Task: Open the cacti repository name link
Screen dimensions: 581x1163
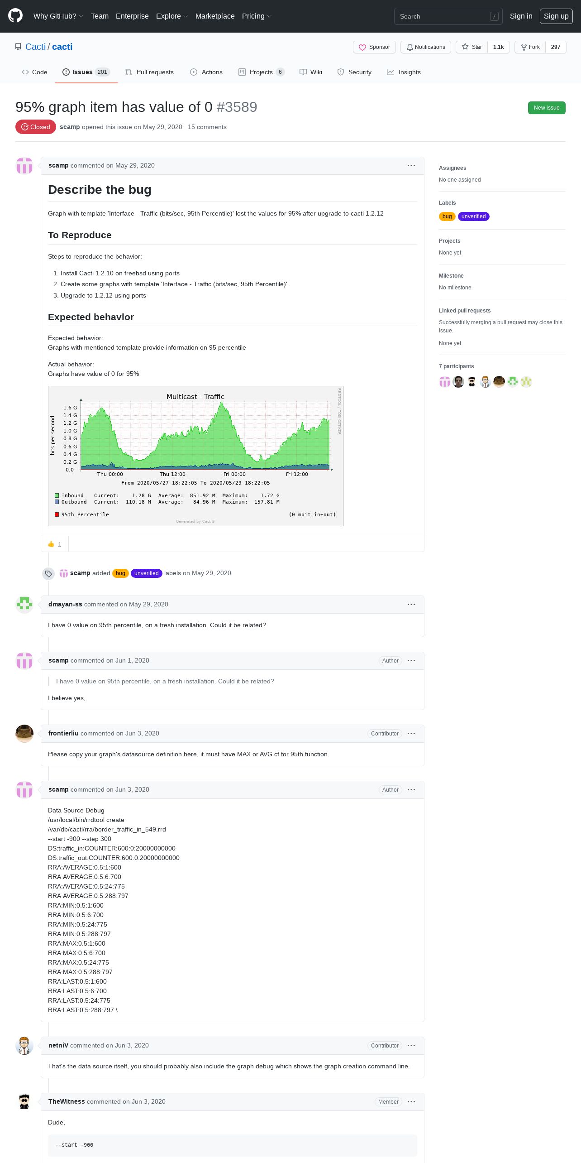Action: (62, 47)
